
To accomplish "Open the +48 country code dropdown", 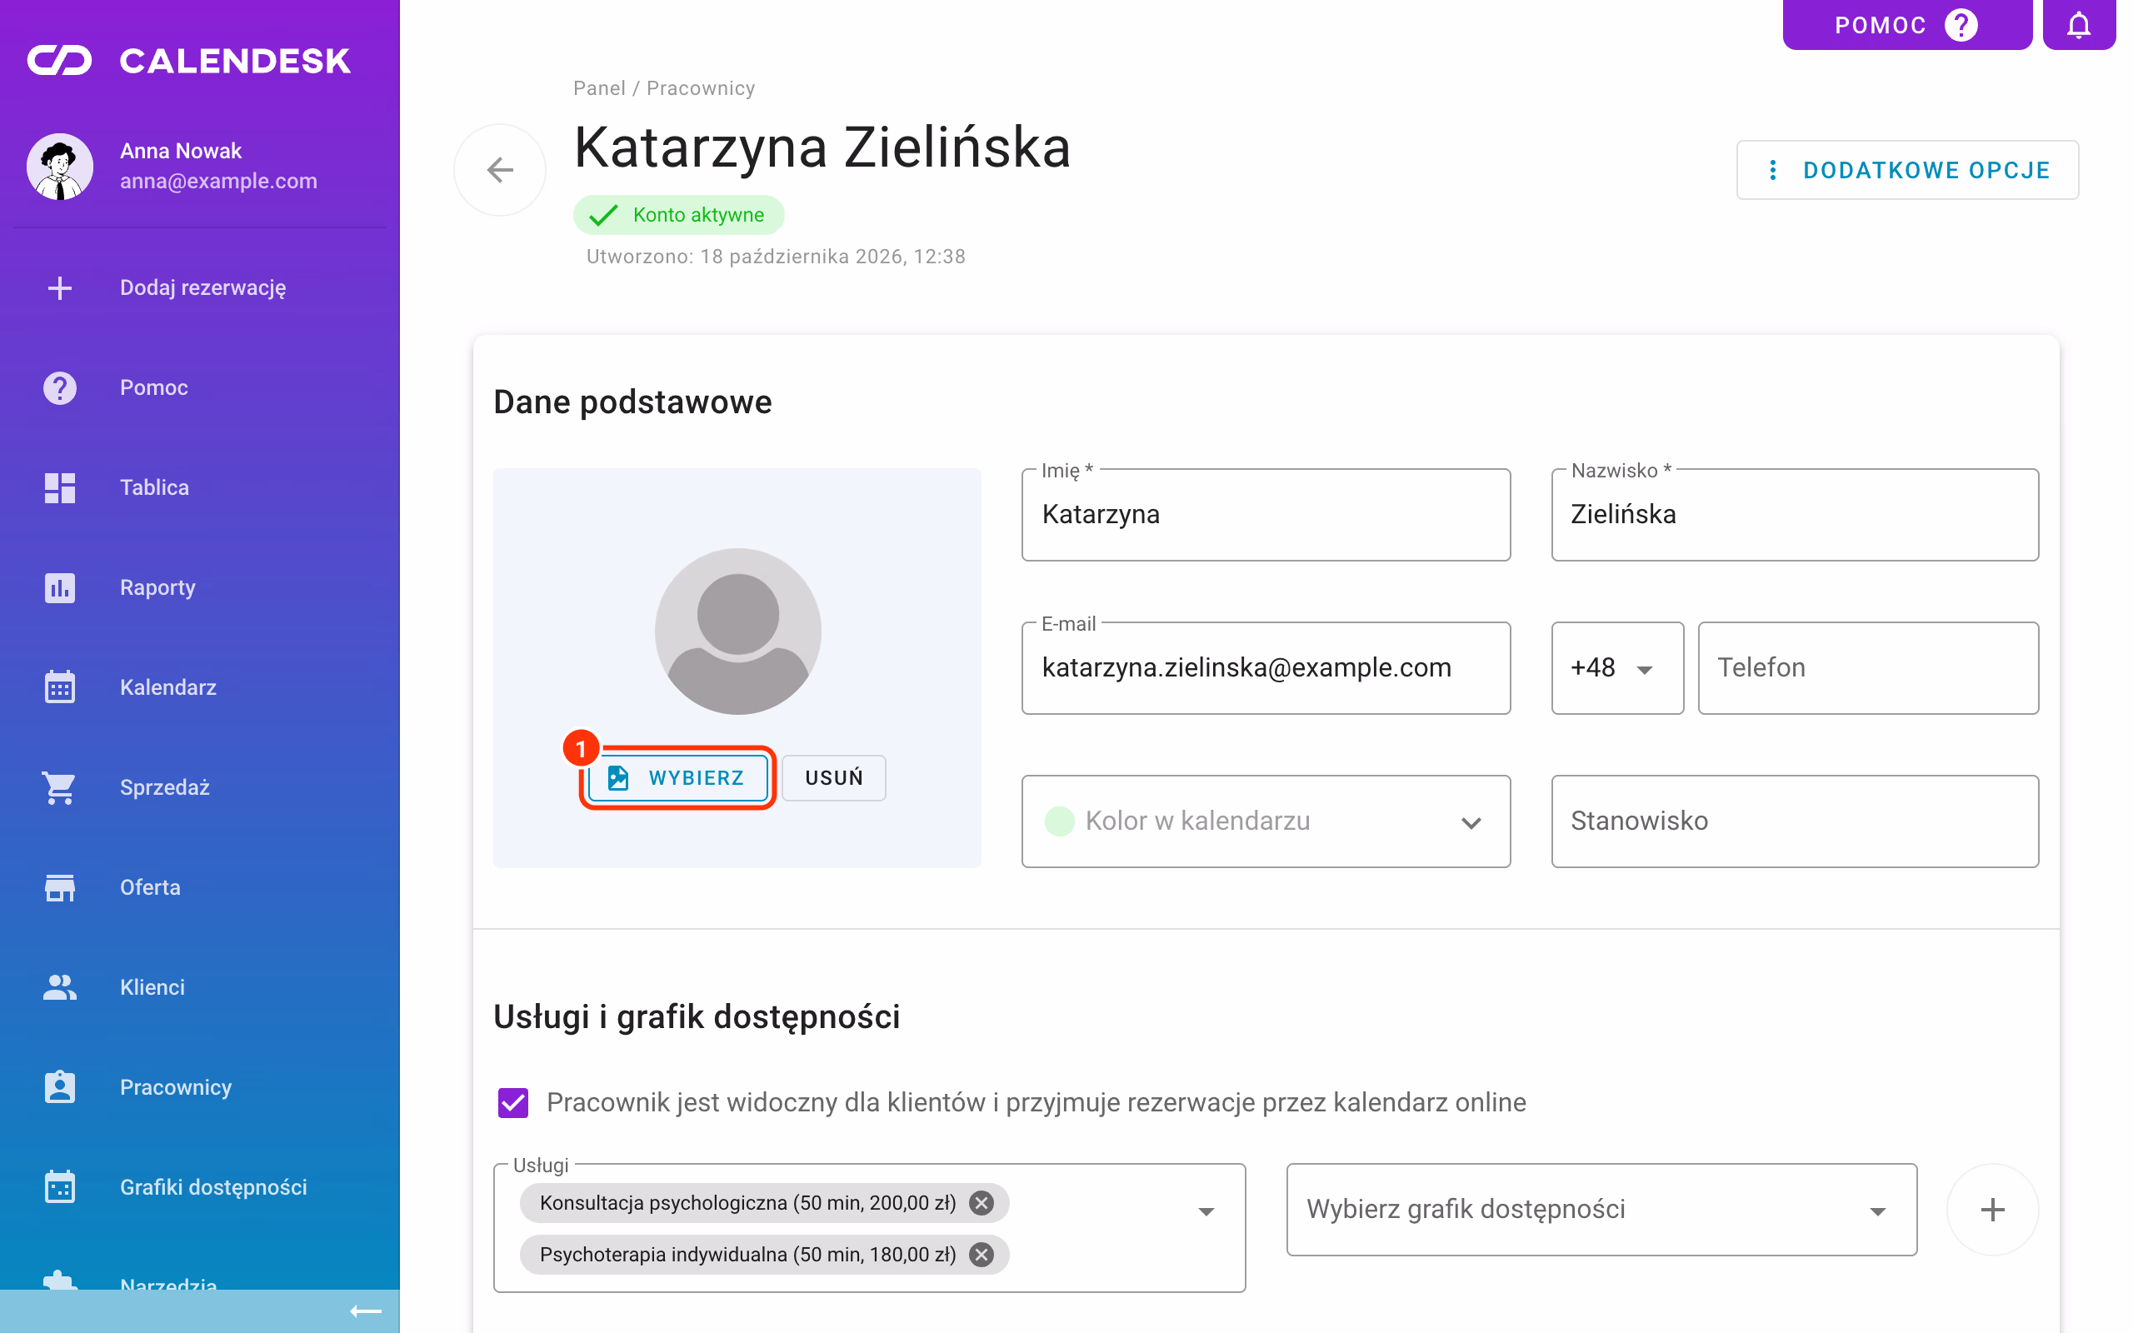I will click(1616, 667).
